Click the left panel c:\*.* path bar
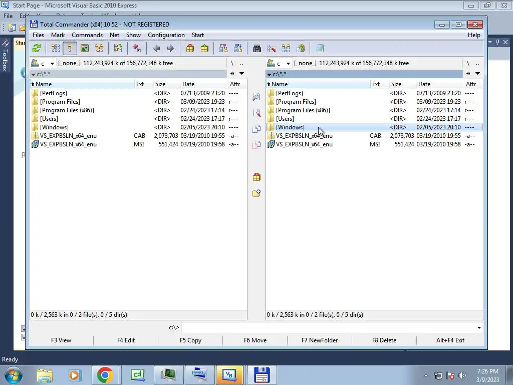The width and height of the screenshot is (513, 385). [x=128, y=74]
